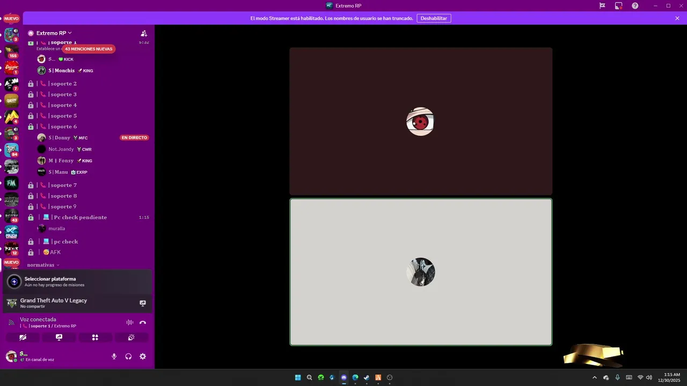Open connection signal details for voice
The height and width of the screenshot is (386, 687).
11,322
